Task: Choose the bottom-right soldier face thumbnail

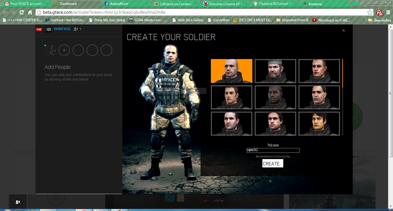Action: pyautogui.click(x=319, y=124)
